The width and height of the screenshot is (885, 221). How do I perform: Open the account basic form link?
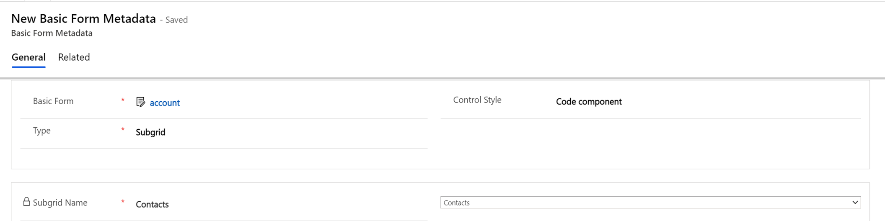click(165, 103)
